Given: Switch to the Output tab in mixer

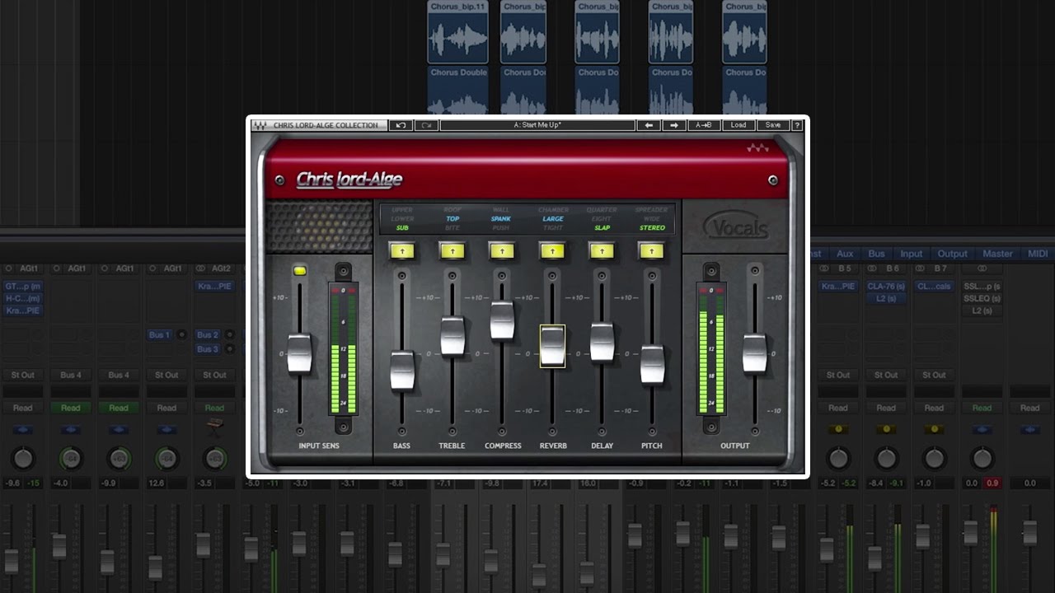Looking at the screenshot, I should (x=952, y=254).
